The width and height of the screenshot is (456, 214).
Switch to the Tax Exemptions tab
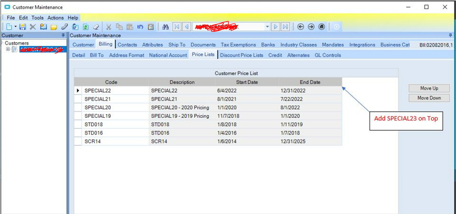tap(239, 45)
